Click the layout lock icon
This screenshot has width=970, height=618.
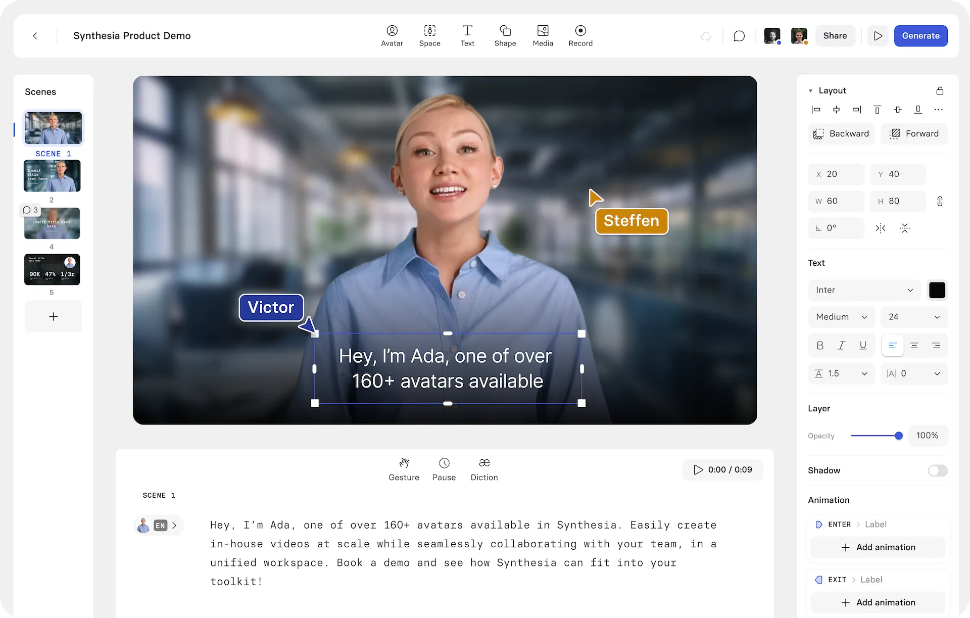[940, 91]
